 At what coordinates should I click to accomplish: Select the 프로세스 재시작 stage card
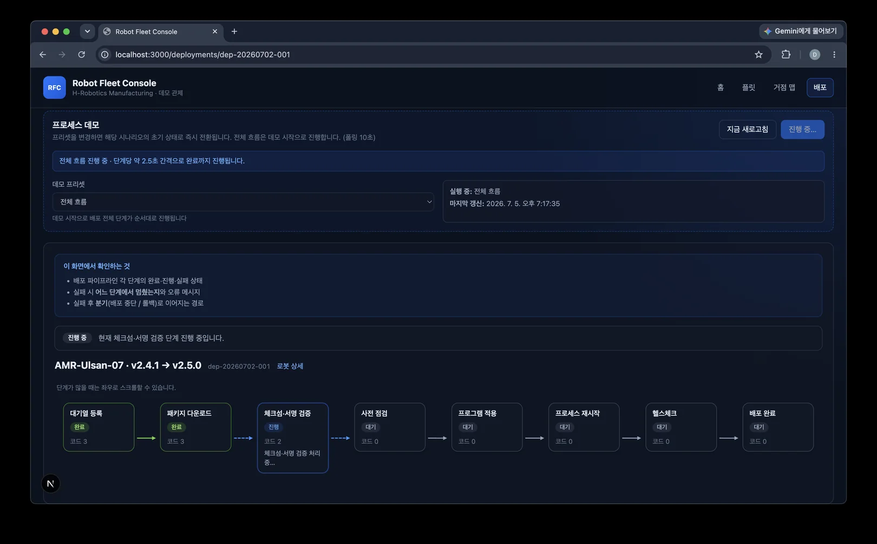[x=584, y=427]
